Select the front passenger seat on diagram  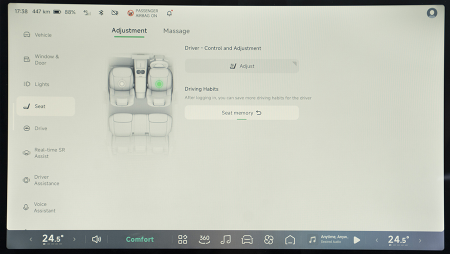tap(121, 84)
